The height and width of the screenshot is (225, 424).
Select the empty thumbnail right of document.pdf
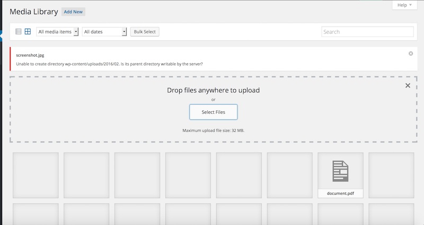coord(391,175)
